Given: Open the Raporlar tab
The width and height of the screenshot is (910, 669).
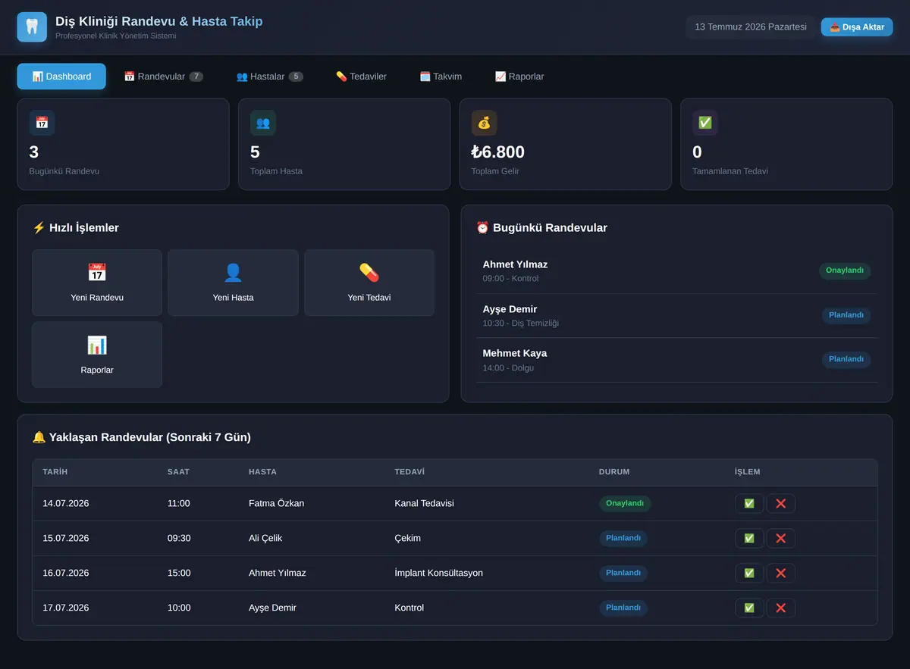Looking at the screenshot, I should click(519, 77).
